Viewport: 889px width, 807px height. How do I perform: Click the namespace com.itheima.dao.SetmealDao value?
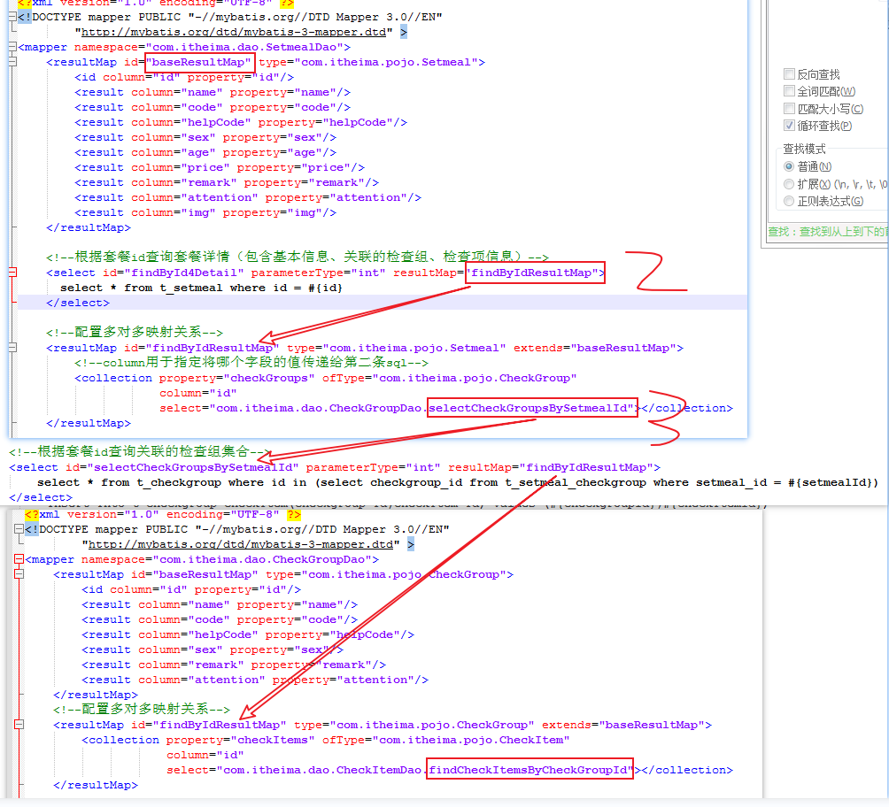point(244,47)
